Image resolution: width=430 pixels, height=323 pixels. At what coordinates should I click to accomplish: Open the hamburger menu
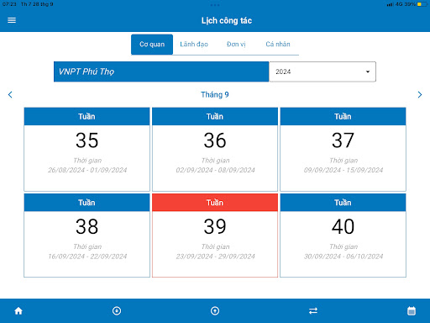click(12, 20)
